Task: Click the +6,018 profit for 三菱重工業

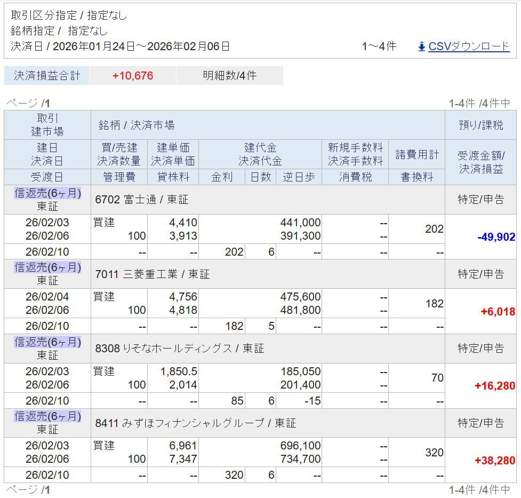Action: click(x=498, y=311)
